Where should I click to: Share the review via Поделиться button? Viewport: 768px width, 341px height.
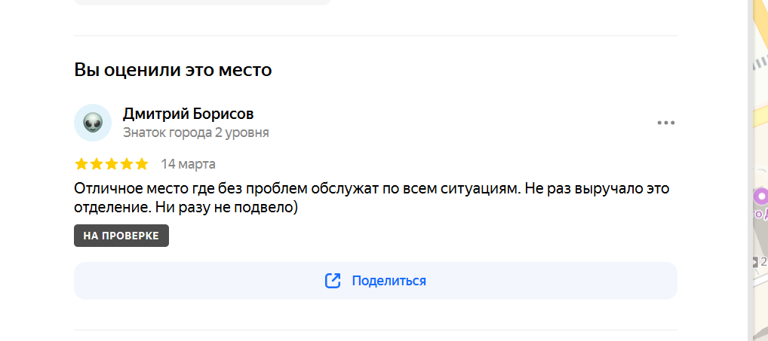376,281
